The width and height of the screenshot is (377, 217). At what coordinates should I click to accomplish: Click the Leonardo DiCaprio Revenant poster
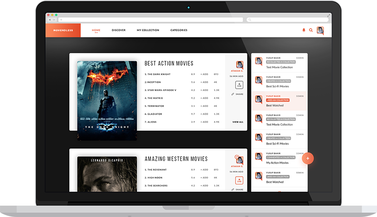click(107, 174)
